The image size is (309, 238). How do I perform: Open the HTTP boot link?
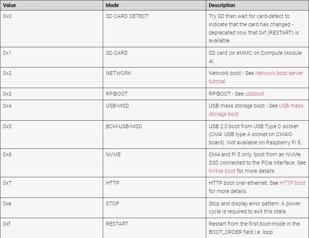[292, 183]
